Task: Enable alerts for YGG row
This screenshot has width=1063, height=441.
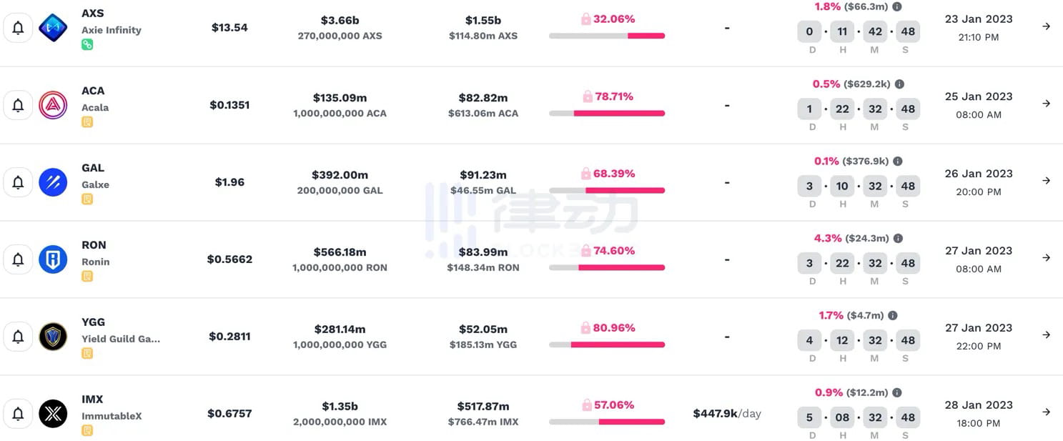Action: (18, 336)
